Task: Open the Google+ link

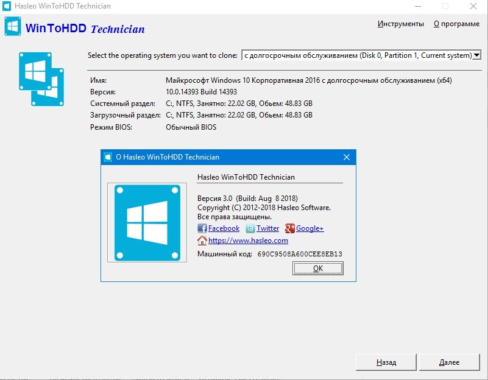Action: 309,228
